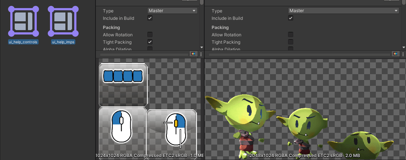Toggle RGB channel icon in left preview toolbar

coord(193,54)
